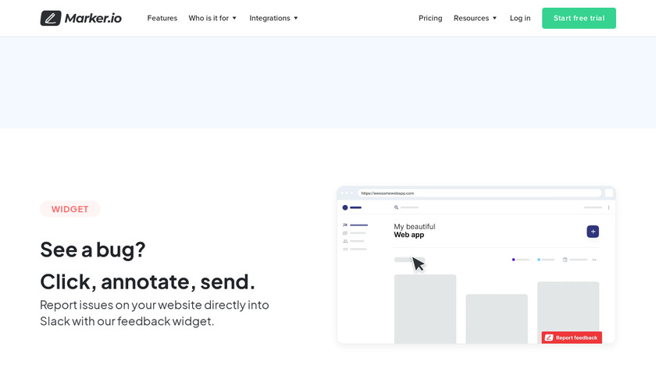
Task: Click the 'My beautiful Web app' title
Action: tap(414, 231)
